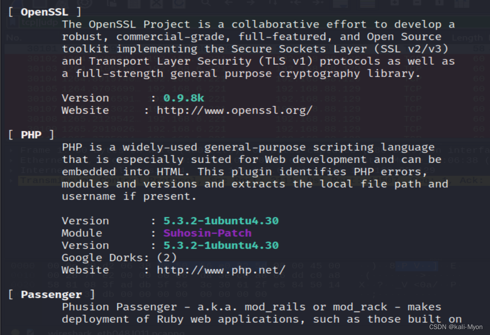This screenshot has height=335, width=490.
Task: Click the PHP section heading
Action: [31, 135]
